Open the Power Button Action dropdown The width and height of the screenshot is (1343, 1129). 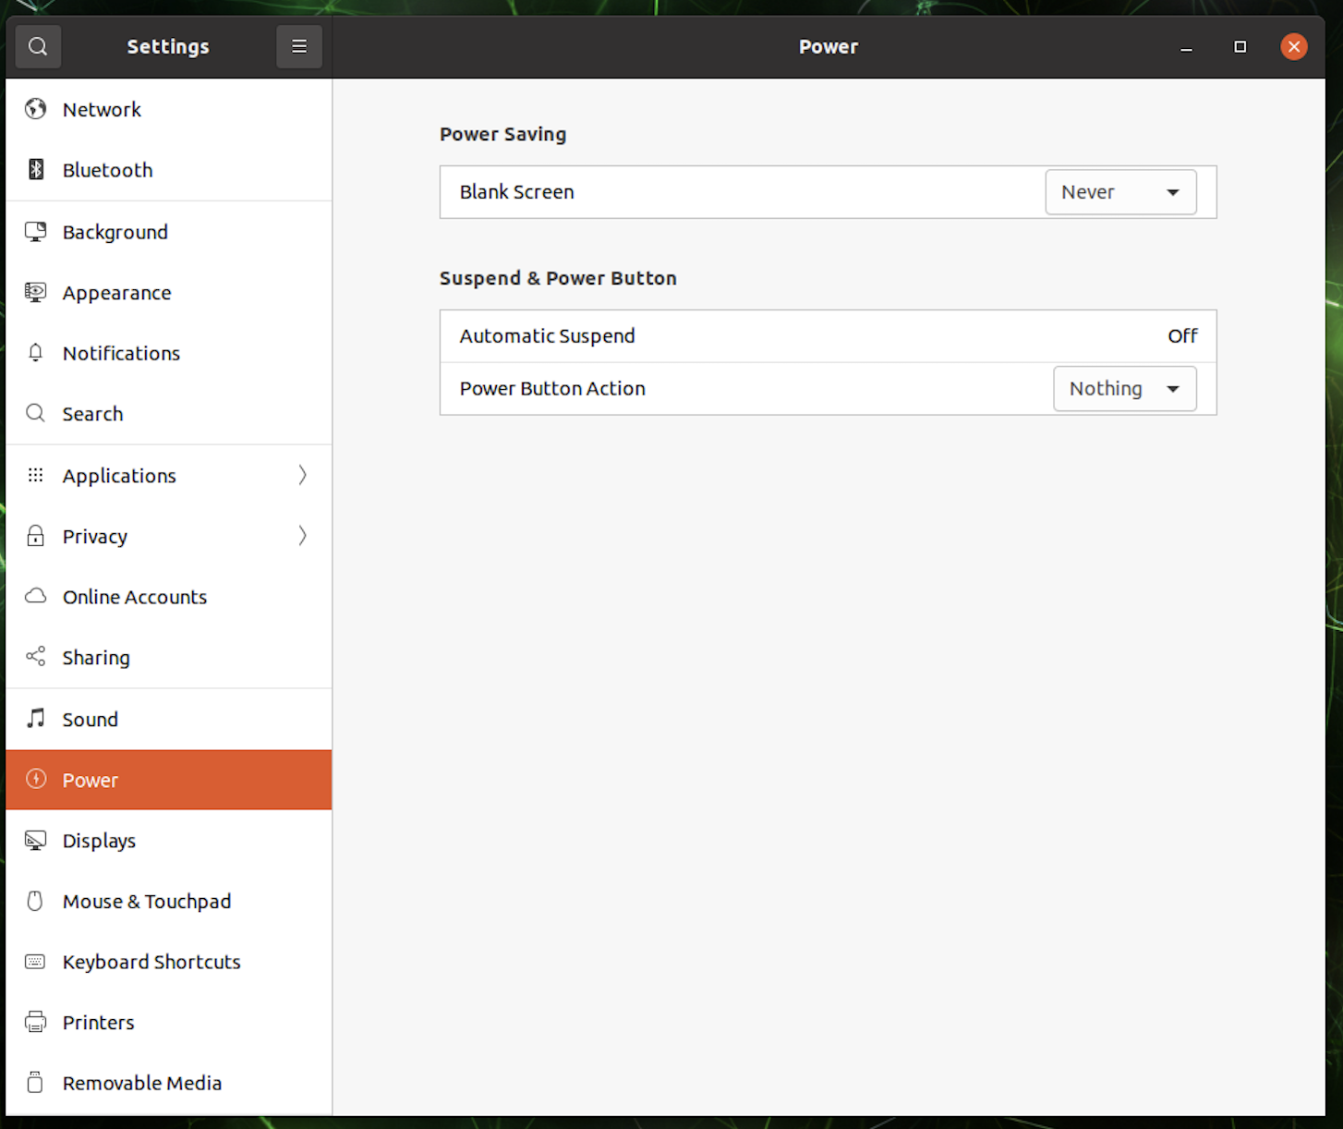pos(1124,389)
